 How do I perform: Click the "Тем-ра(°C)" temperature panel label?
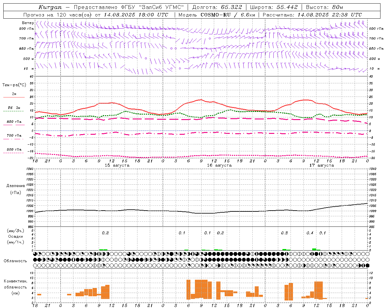click(14, 85)
